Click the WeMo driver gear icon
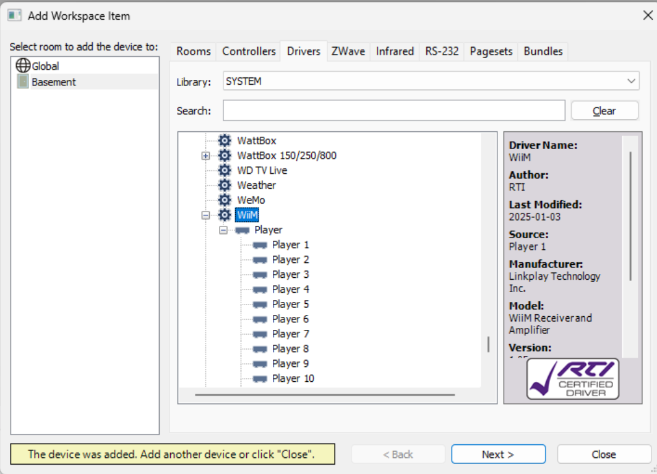The image size is (657, 474). 225,200
